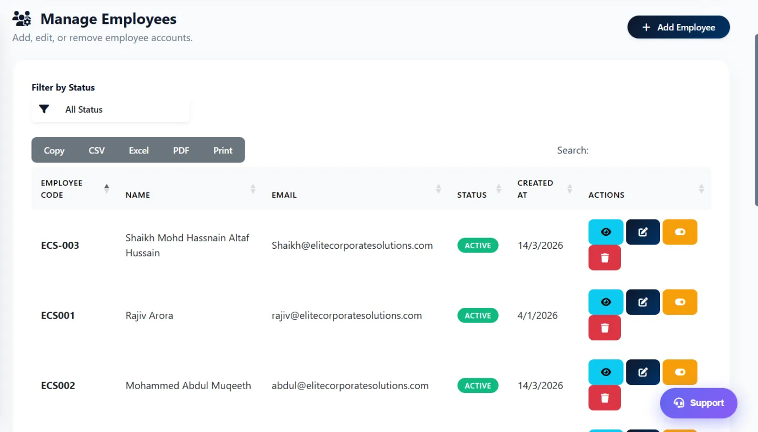Click the name Mohammed Abdul Muqeeth
Viewport: 758px width, 432px height.
(x=188, y=385)
